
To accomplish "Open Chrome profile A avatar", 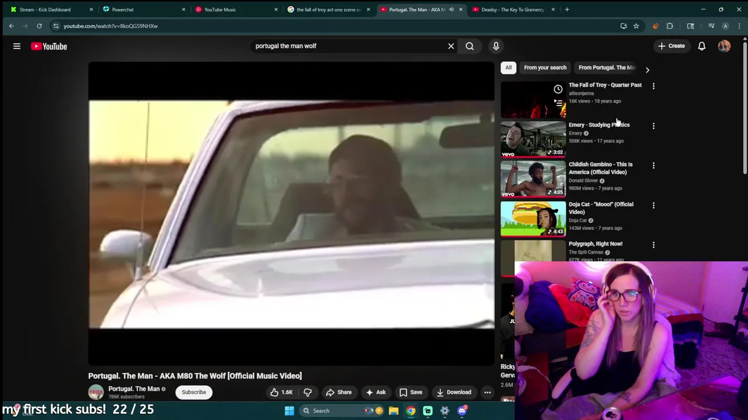I will point(725,26).
